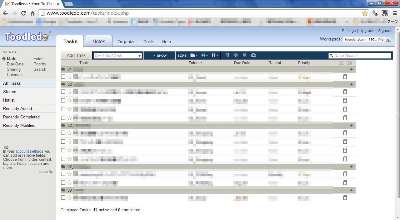Click the Add Task button
This screenshot has width=400, height=220.
[x=76, y=55]
